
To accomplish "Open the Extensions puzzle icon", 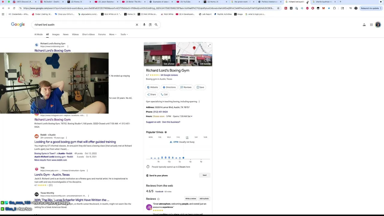I will pos(334,8).
